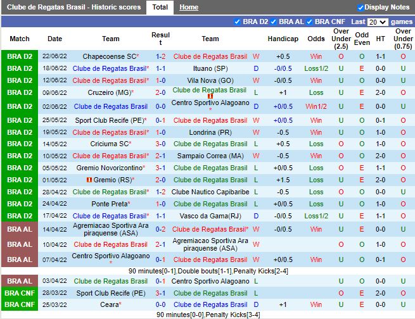The width and height of the screenshot is (415, 319).
Task: Click Centro Sportivo Alagoano on 03/04/22
Action: (210, 281)
